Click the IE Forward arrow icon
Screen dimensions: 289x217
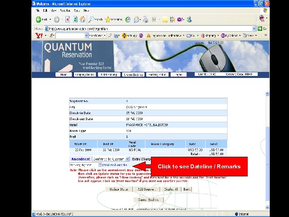[57, 19]
